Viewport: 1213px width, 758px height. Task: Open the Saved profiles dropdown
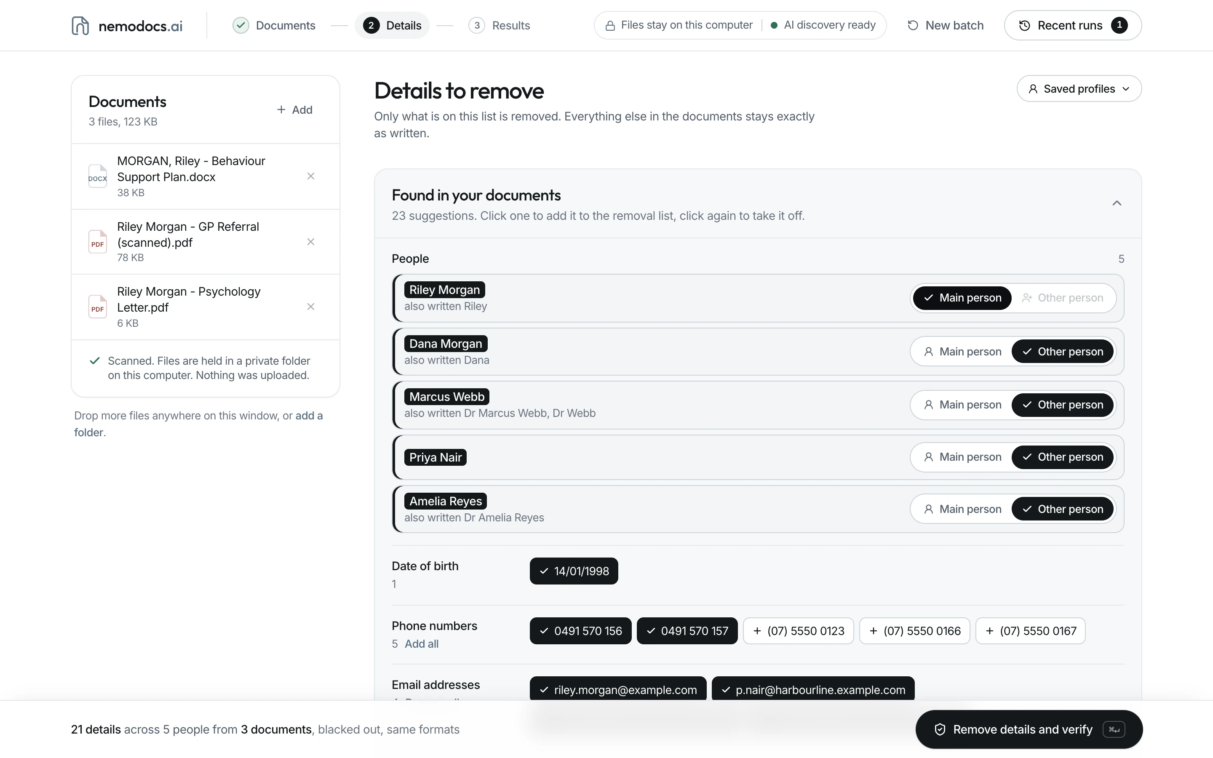pos(1079,89)
